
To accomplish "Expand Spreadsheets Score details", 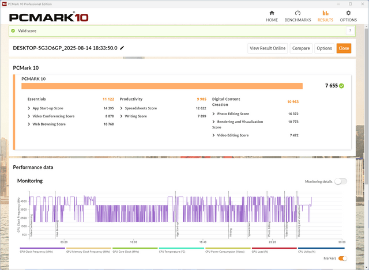I will click(x=121, y=108).
